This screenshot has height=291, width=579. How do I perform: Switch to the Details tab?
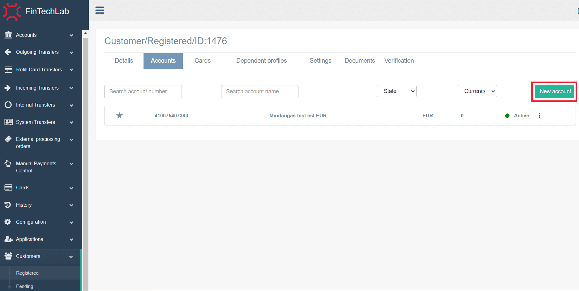tap(124, 61)
